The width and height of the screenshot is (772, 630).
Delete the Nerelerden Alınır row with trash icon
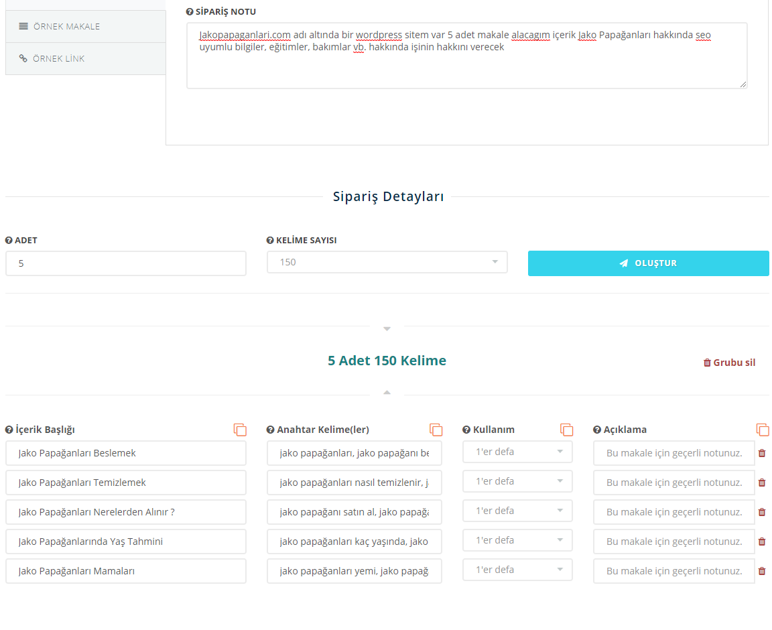[762, 512]
